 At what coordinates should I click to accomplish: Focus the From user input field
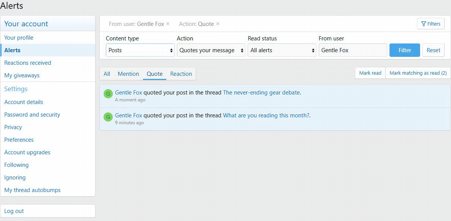pyautogui.click(x=353, y=50)
